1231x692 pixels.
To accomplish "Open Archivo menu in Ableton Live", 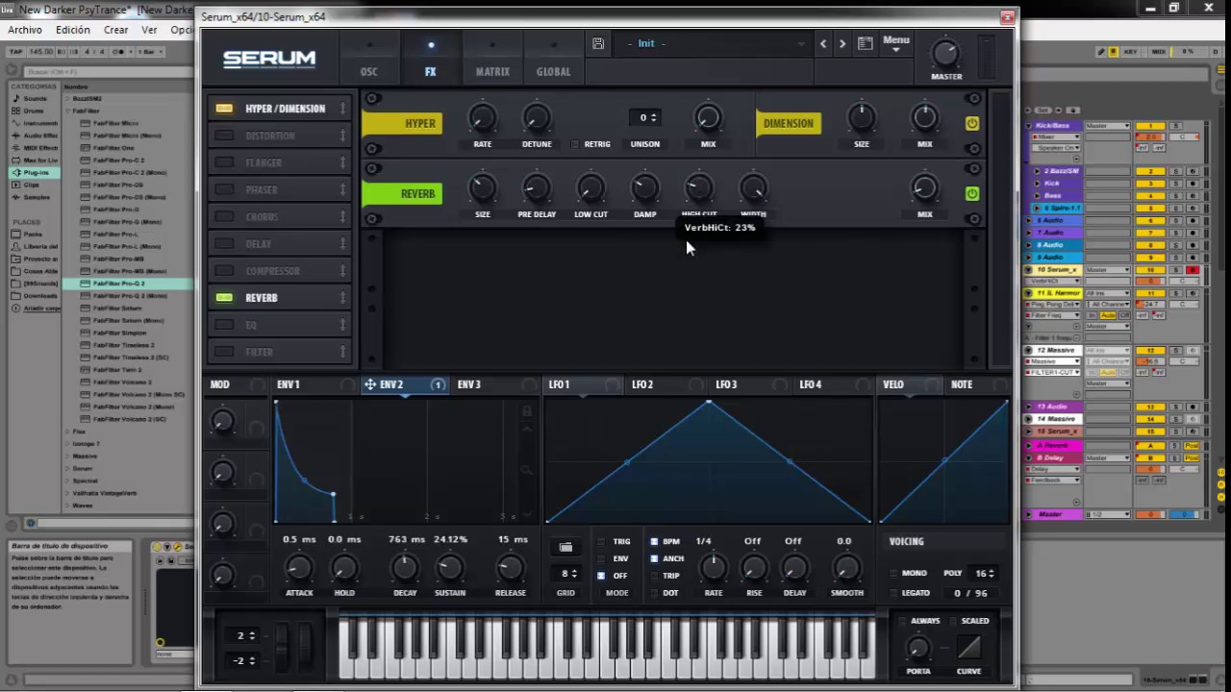I will click(25, 30).
